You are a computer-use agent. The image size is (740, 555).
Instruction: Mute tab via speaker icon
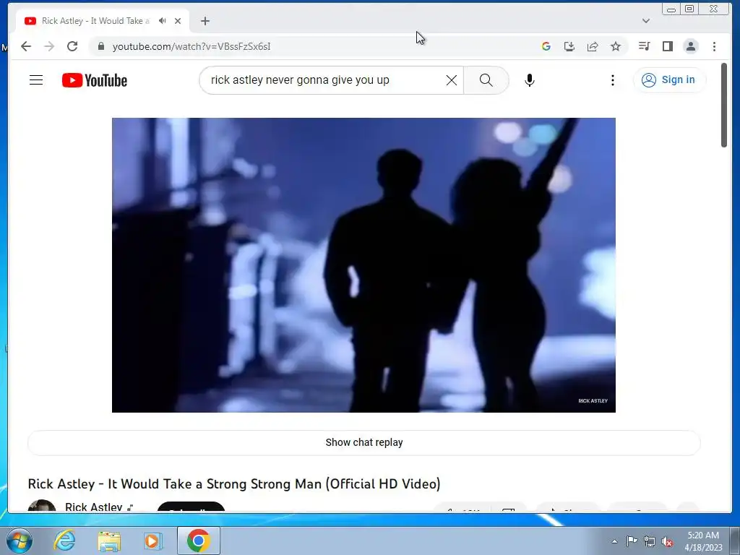pos(163,21)
